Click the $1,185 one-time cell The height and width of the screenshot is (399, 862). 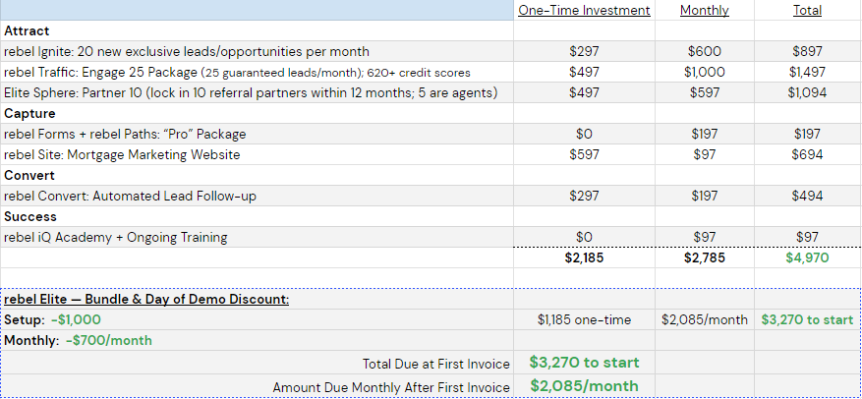(584, 319)
